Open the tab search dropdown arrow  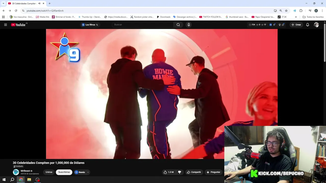pos(3,4)
